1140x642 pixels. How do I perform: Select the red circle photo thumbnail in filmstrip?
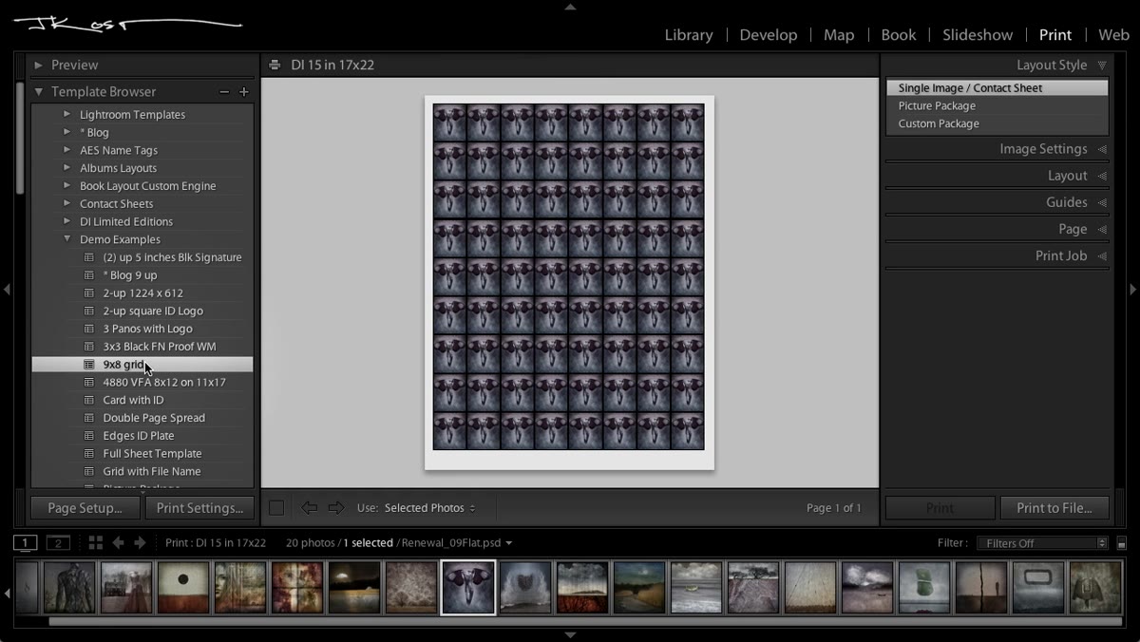pos(183,588)
